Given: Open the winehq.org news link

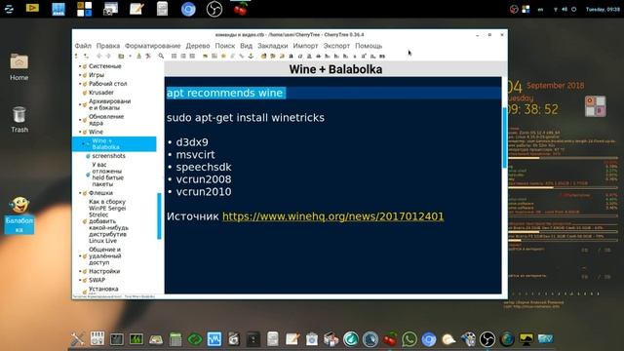Looking at the screenshot, I should coord(332,216).
